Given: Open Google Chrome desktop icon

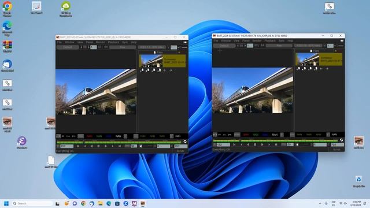Looking at the screenshot, I should [7, 9].
